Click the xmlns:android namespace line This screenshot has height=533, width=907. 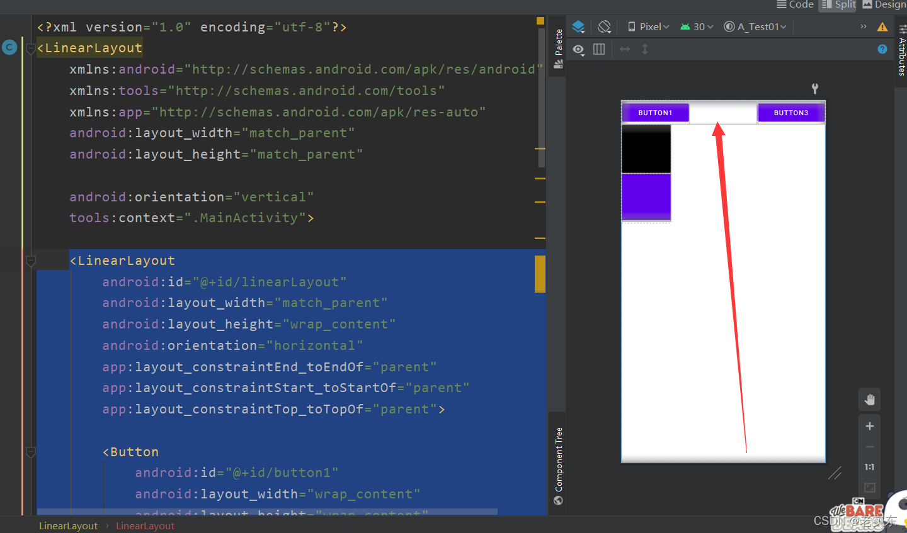pos(306,69)
